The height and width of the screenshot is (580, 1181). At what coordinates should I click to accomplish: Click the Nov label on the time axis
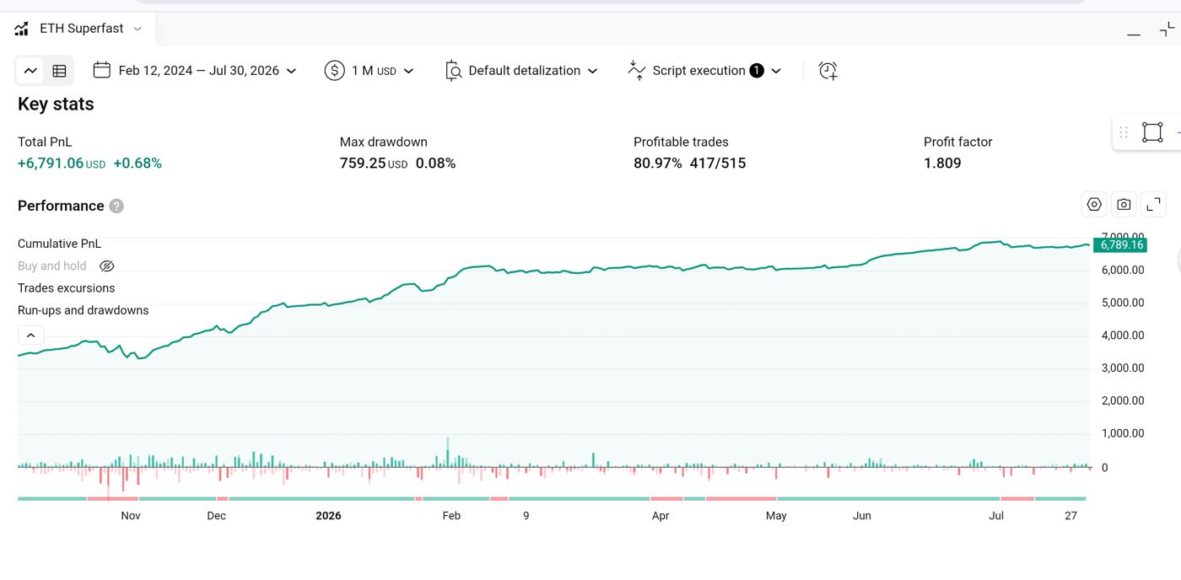(x=131, y=516)
